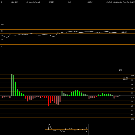Click the 50 label on RSI axis
The image size is (135, 135).
(2, 35)
